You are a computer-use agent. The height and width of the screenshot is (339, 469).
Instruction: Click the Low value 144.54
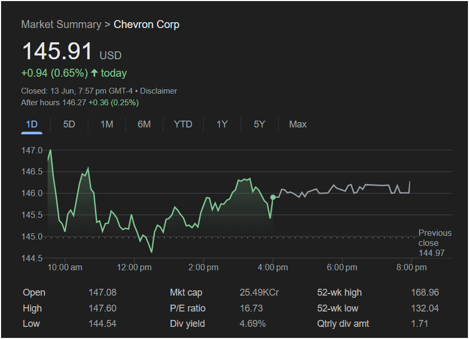(102, 324)
